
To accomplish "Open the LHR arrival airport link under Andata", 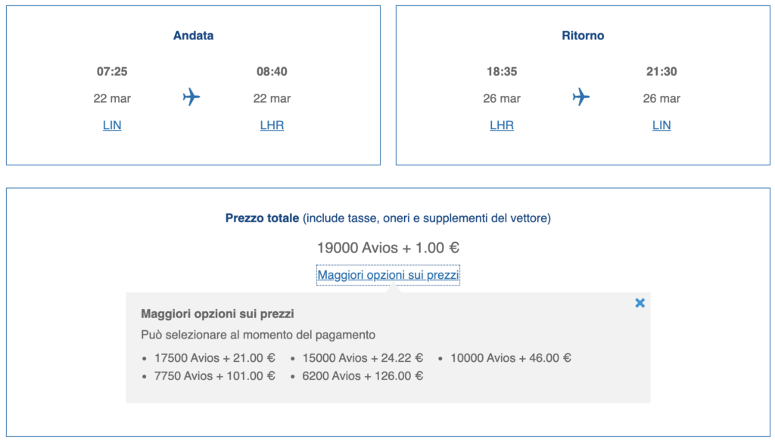I will pos(272,125).
